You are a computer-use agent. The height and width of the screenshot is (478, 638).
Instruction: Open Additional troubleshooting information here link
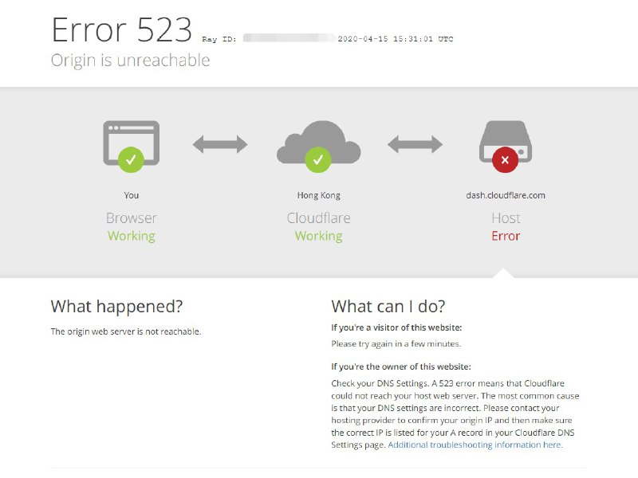475,445
